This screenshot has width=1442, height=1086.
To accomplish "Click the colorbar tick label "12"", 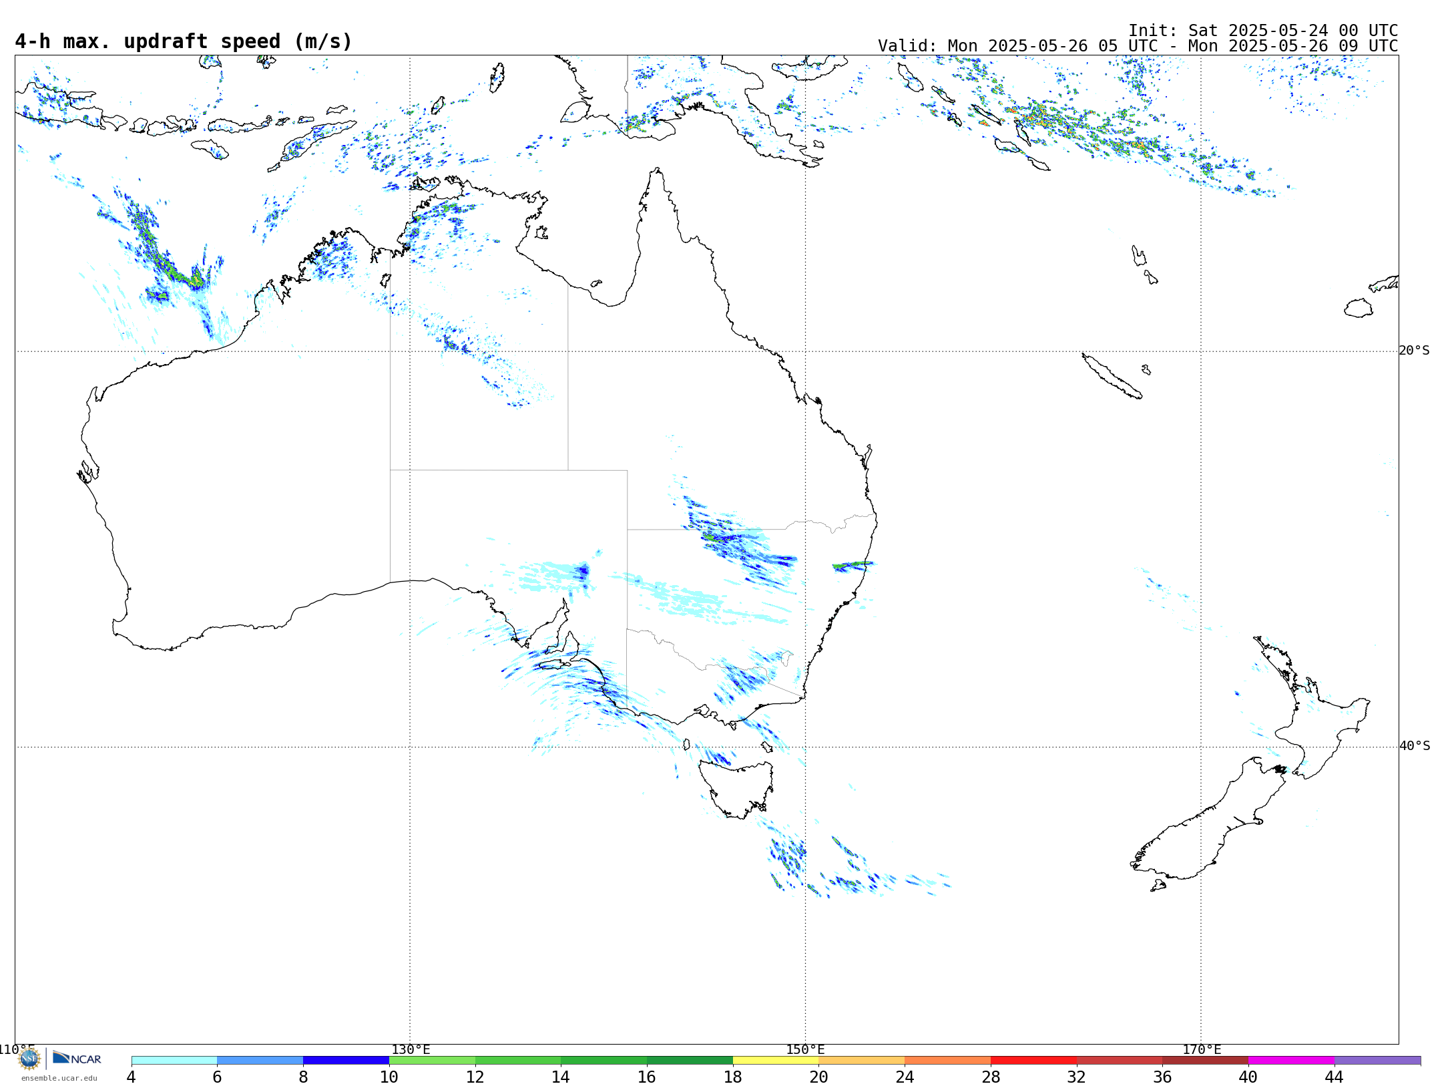I will pos(475,1077).
